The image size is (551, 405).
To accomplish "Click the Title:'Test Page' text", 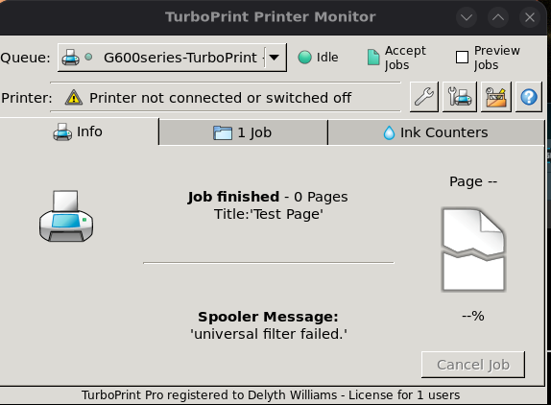I will [x=269, y=214].
